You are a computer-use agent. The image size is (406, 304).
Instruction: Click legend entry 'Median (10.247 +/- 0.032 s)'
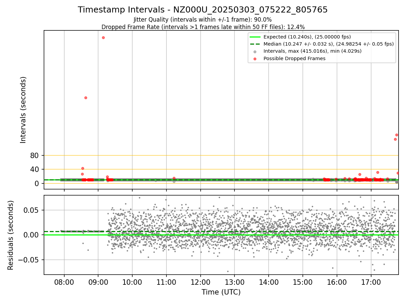pos(329,44)
